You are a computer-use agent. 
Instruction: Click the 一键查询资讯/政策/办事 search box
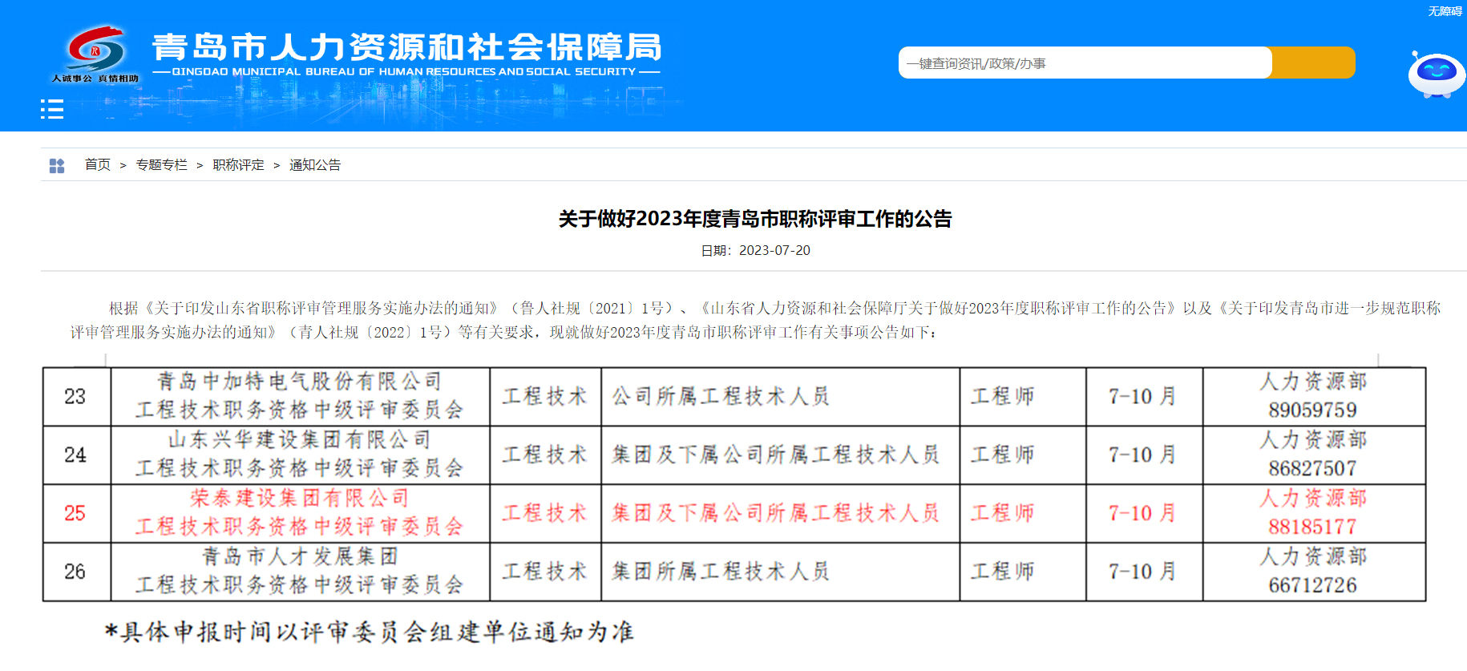[x=1084, y=63]
